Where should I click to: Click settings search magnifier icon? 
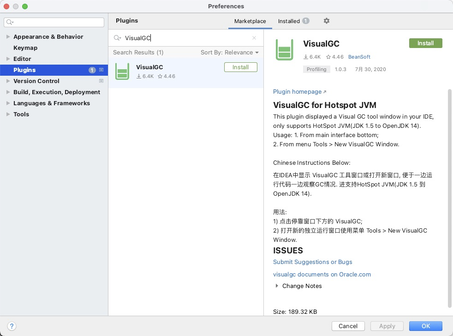[x=10, y=22]
